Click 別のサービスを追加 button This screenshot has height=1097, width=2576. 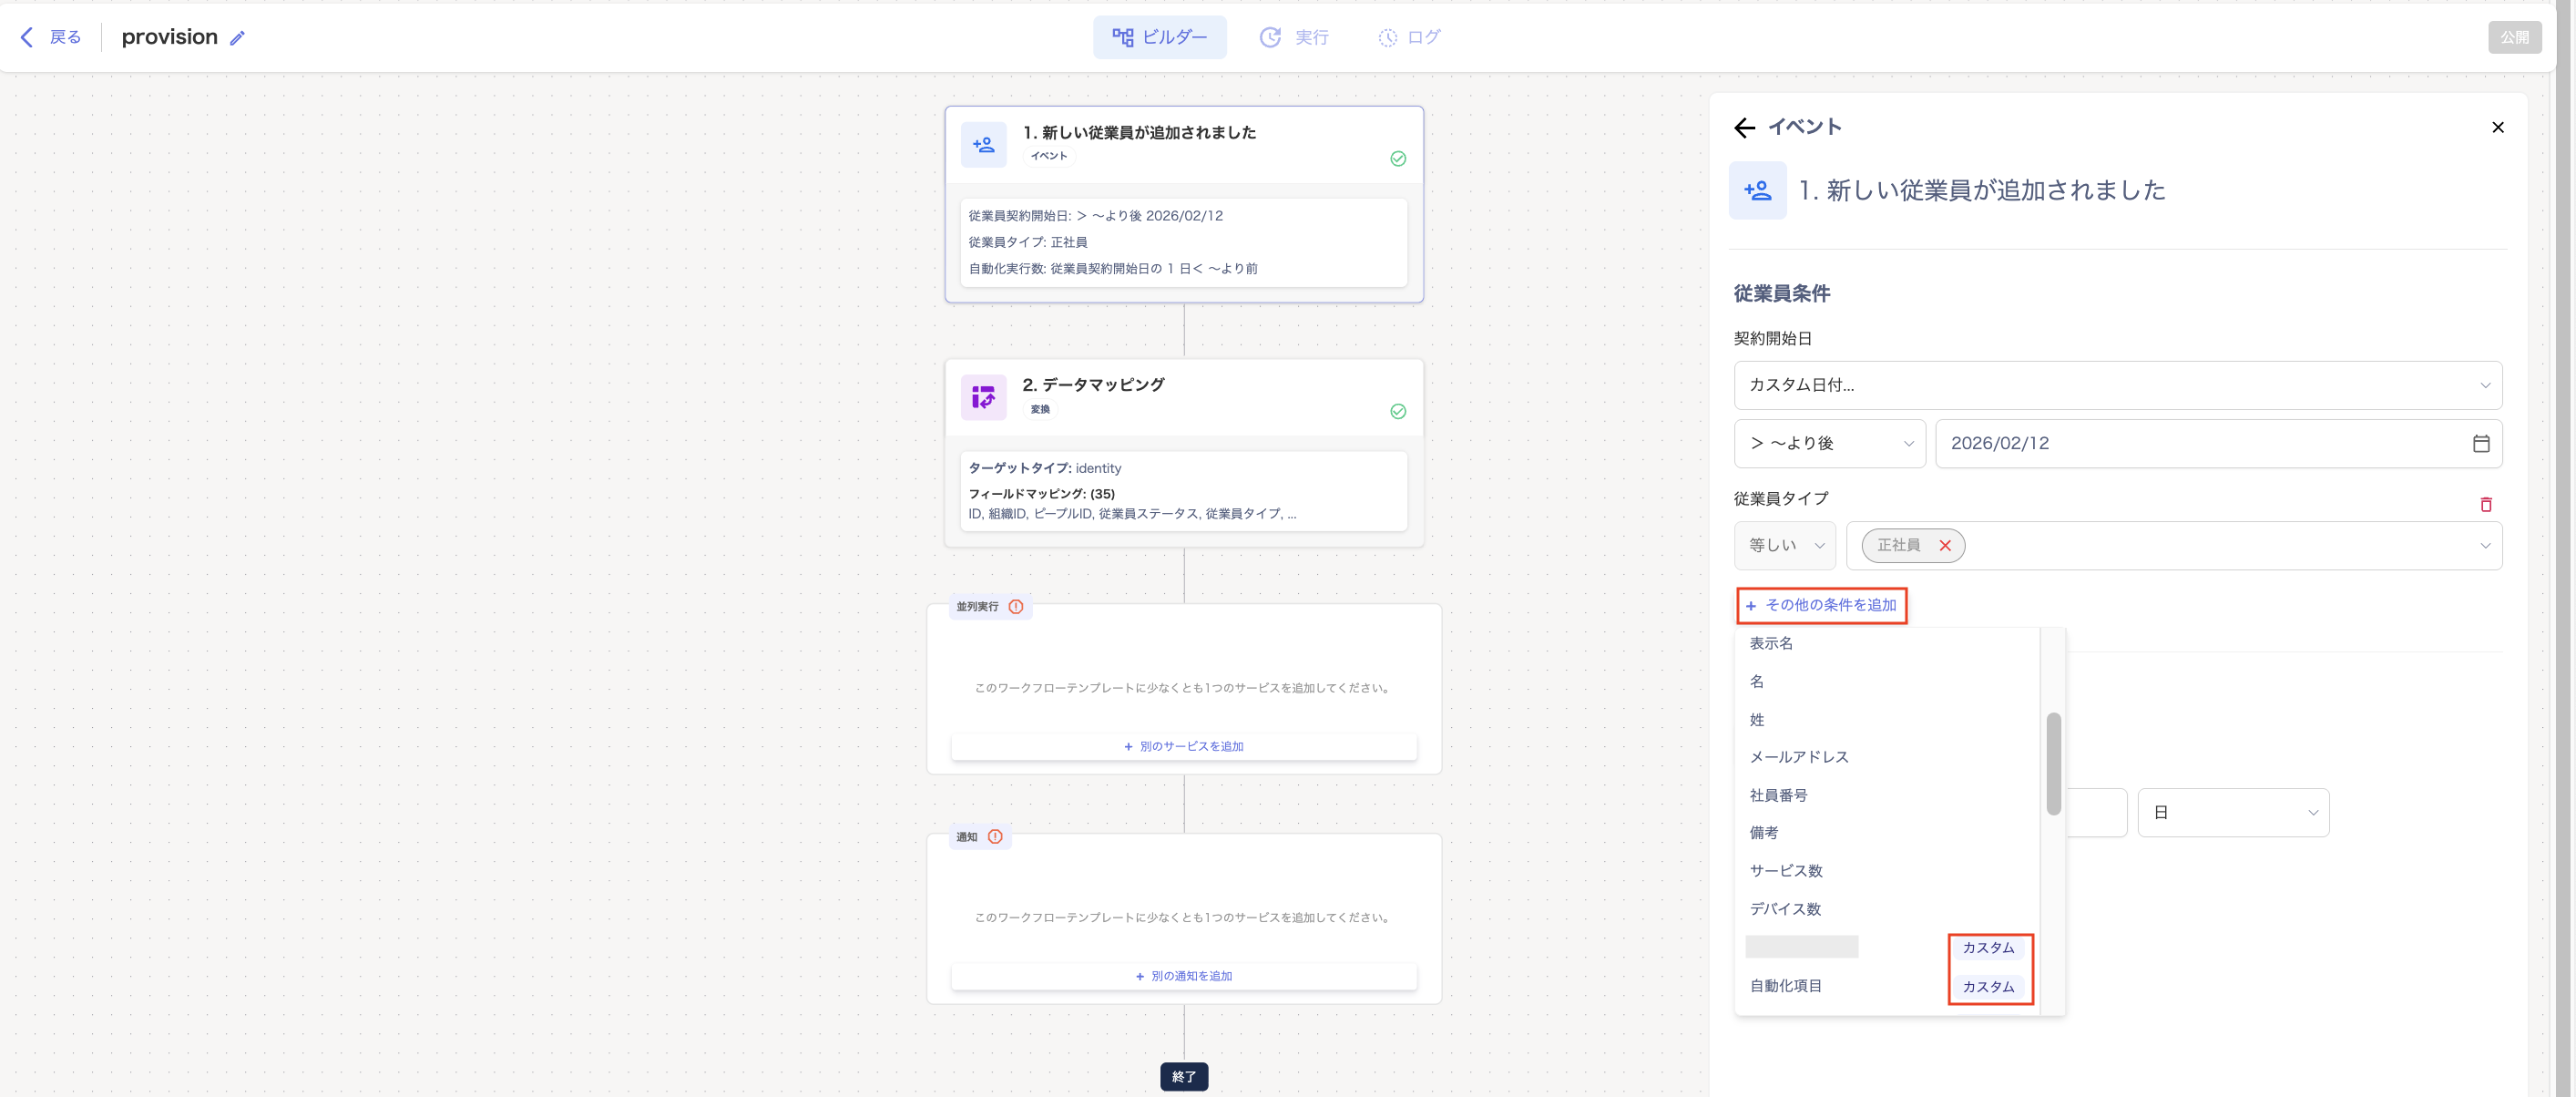pos(1183,746)
